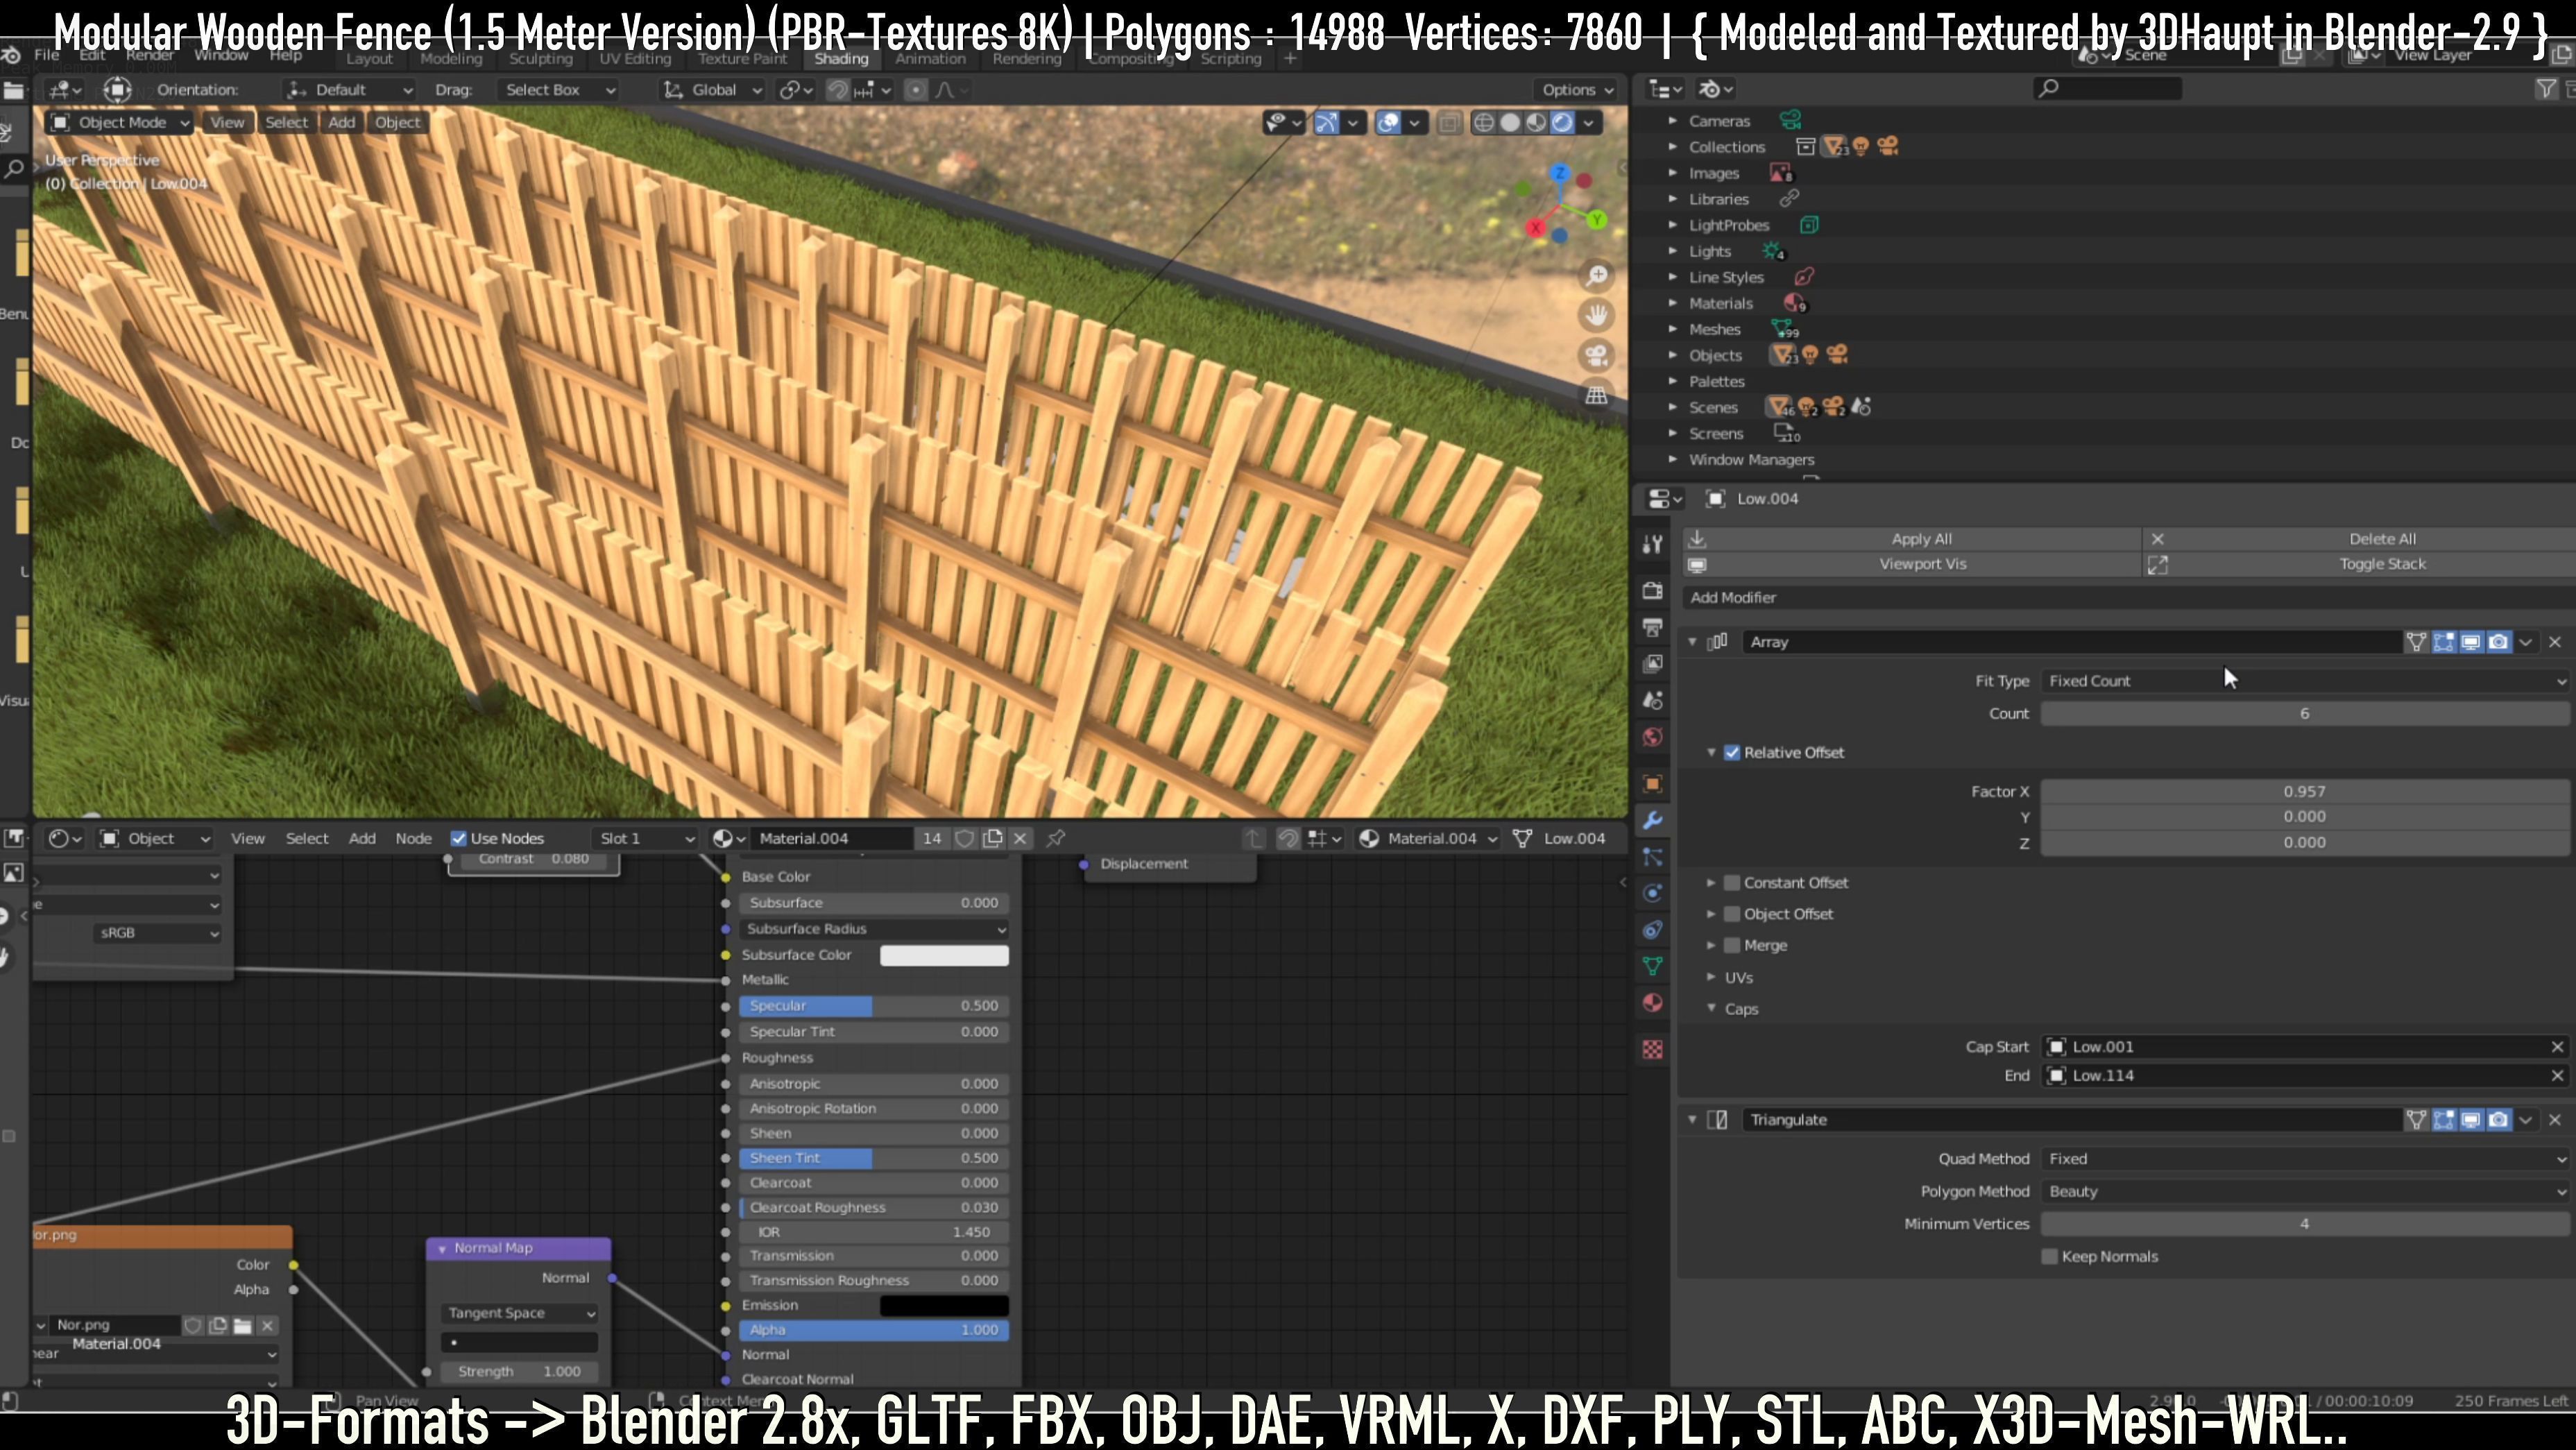Click the Viewport Vis button
2576x1450 pixels.
(1912, 564)
